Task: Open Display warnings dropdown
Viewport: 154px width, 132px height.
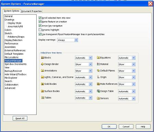Action: [x=67, y=40]
